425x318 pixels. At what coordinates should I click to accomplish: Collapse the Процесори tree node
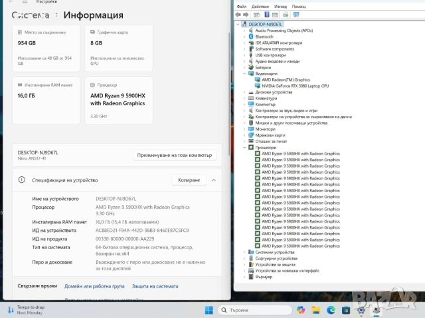coord(245,147)
